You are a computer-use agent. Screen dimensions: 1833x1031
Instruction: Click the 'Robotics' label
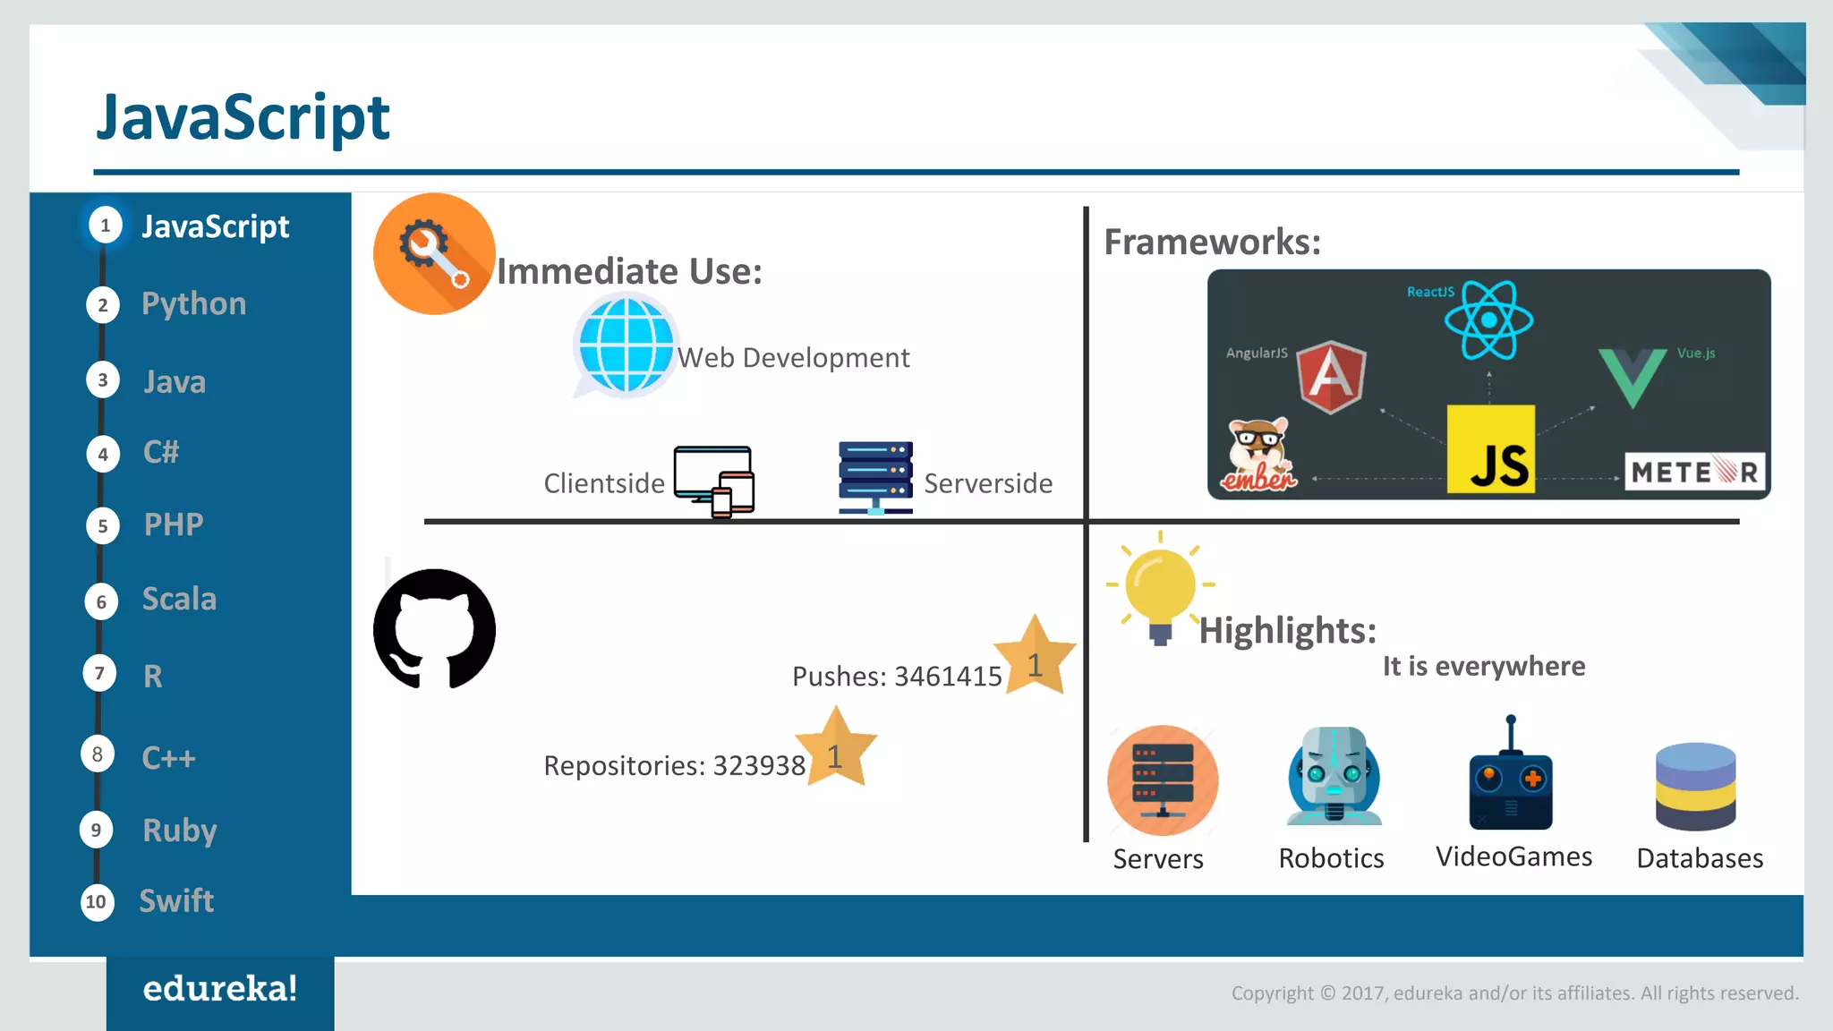tap(1331, 859)
